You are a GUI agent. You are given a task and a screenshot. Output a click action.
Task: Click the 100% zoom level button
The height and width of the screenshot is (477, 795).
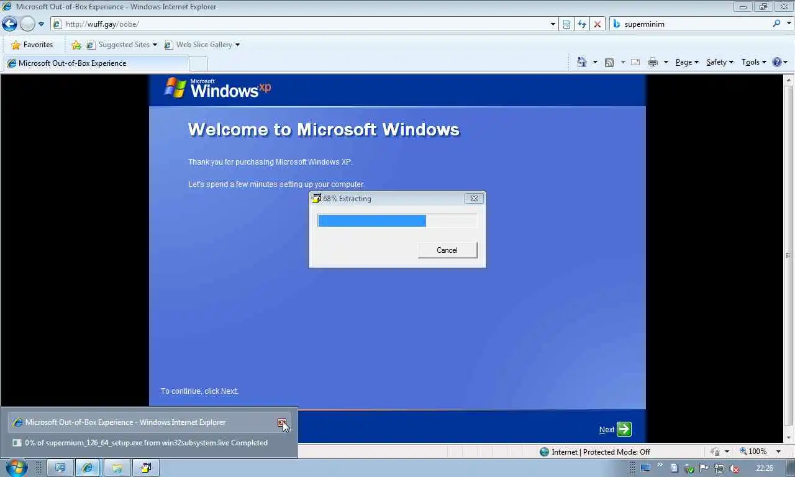753,452
